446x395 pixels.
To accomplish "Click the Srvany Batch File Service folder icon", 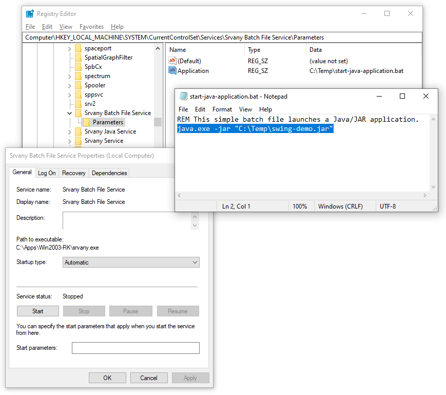I will coord(78,113).
